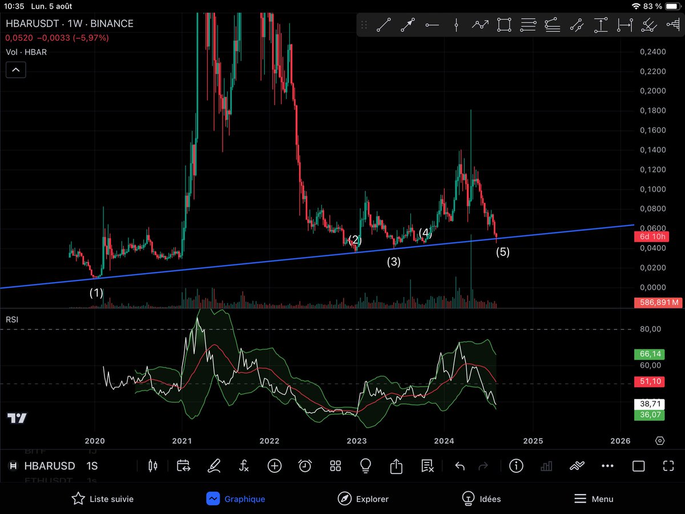685x514 pixels.
Task: Select the Fib Retracement drawing tool
Action: 528,25
